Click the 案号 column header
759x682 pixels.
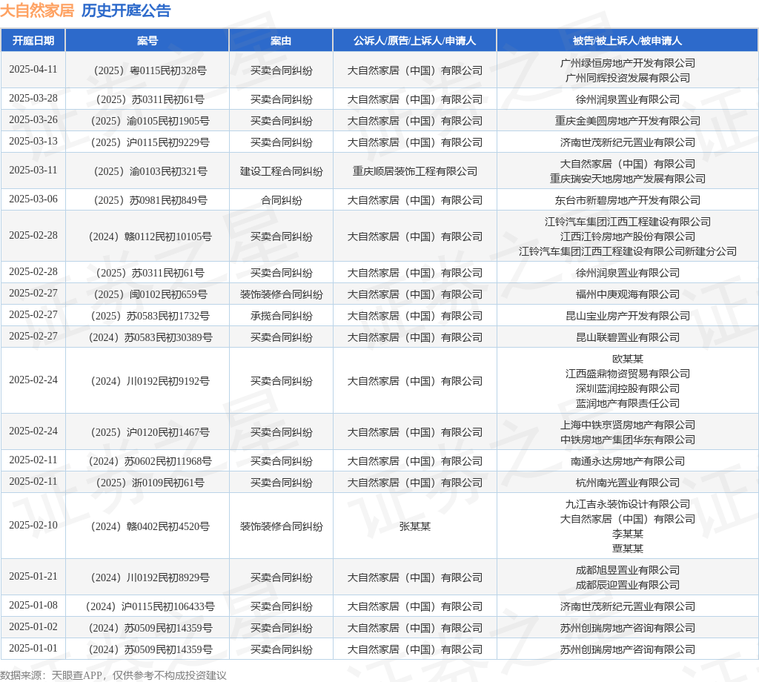148,41
